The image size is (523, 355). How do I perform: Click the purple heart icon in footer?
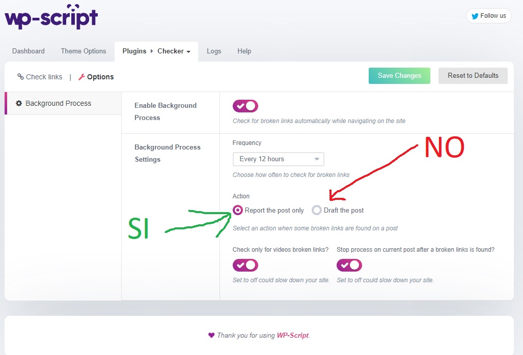211,335
